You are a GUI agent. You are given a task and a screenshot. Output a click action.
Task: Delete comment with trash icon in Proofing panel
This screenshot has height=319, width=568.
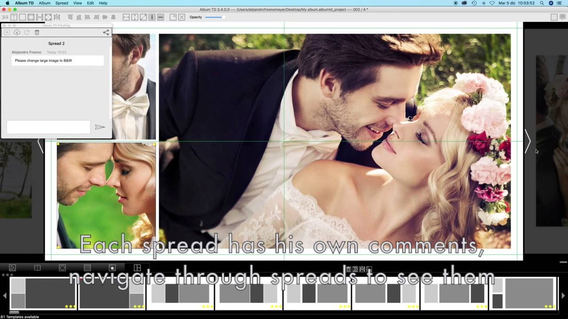[37, 32]
